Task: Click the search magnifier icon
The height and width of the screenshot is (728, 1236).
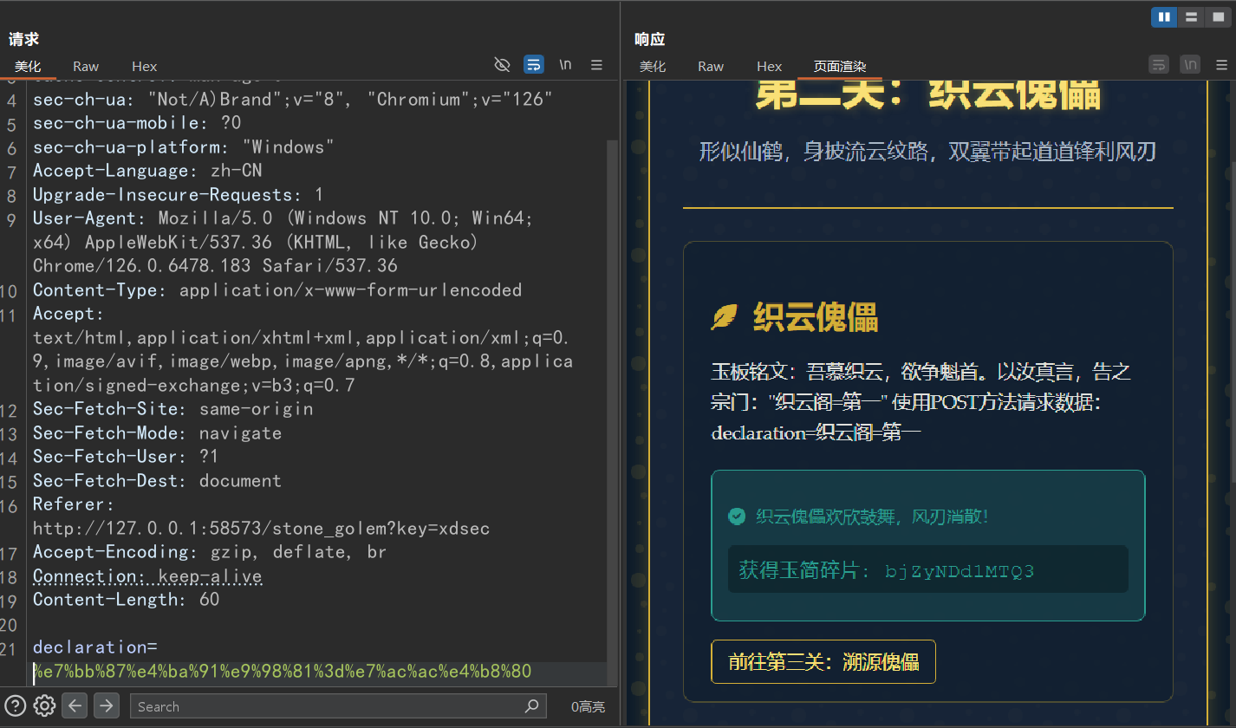Action: [531, 706]
